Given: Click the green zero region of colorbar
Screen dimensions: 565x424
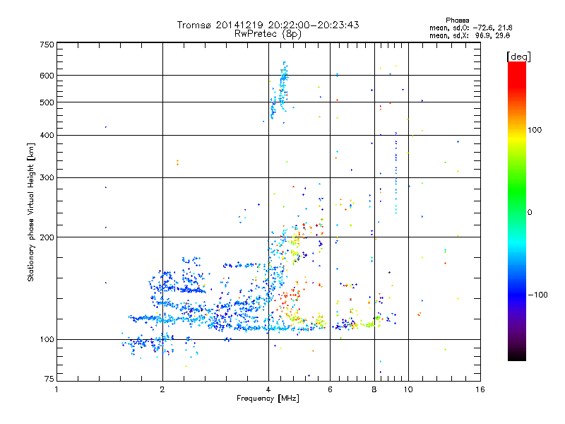Looking at the screenshot, I should point(517,211).
